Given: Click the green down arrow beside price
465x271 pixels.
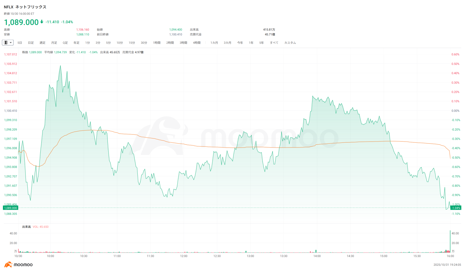Looking at the screenshot, I should (42, 22).
